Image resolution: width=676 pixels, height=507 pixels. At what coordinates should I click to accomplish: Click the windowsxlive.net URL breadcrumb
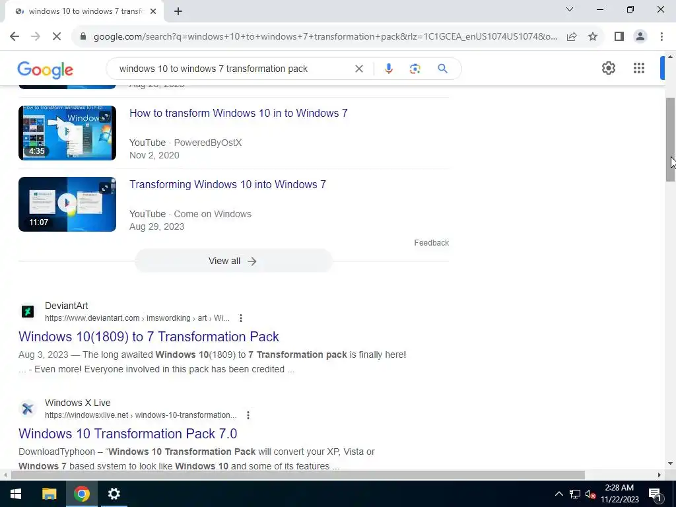point(141,415)
